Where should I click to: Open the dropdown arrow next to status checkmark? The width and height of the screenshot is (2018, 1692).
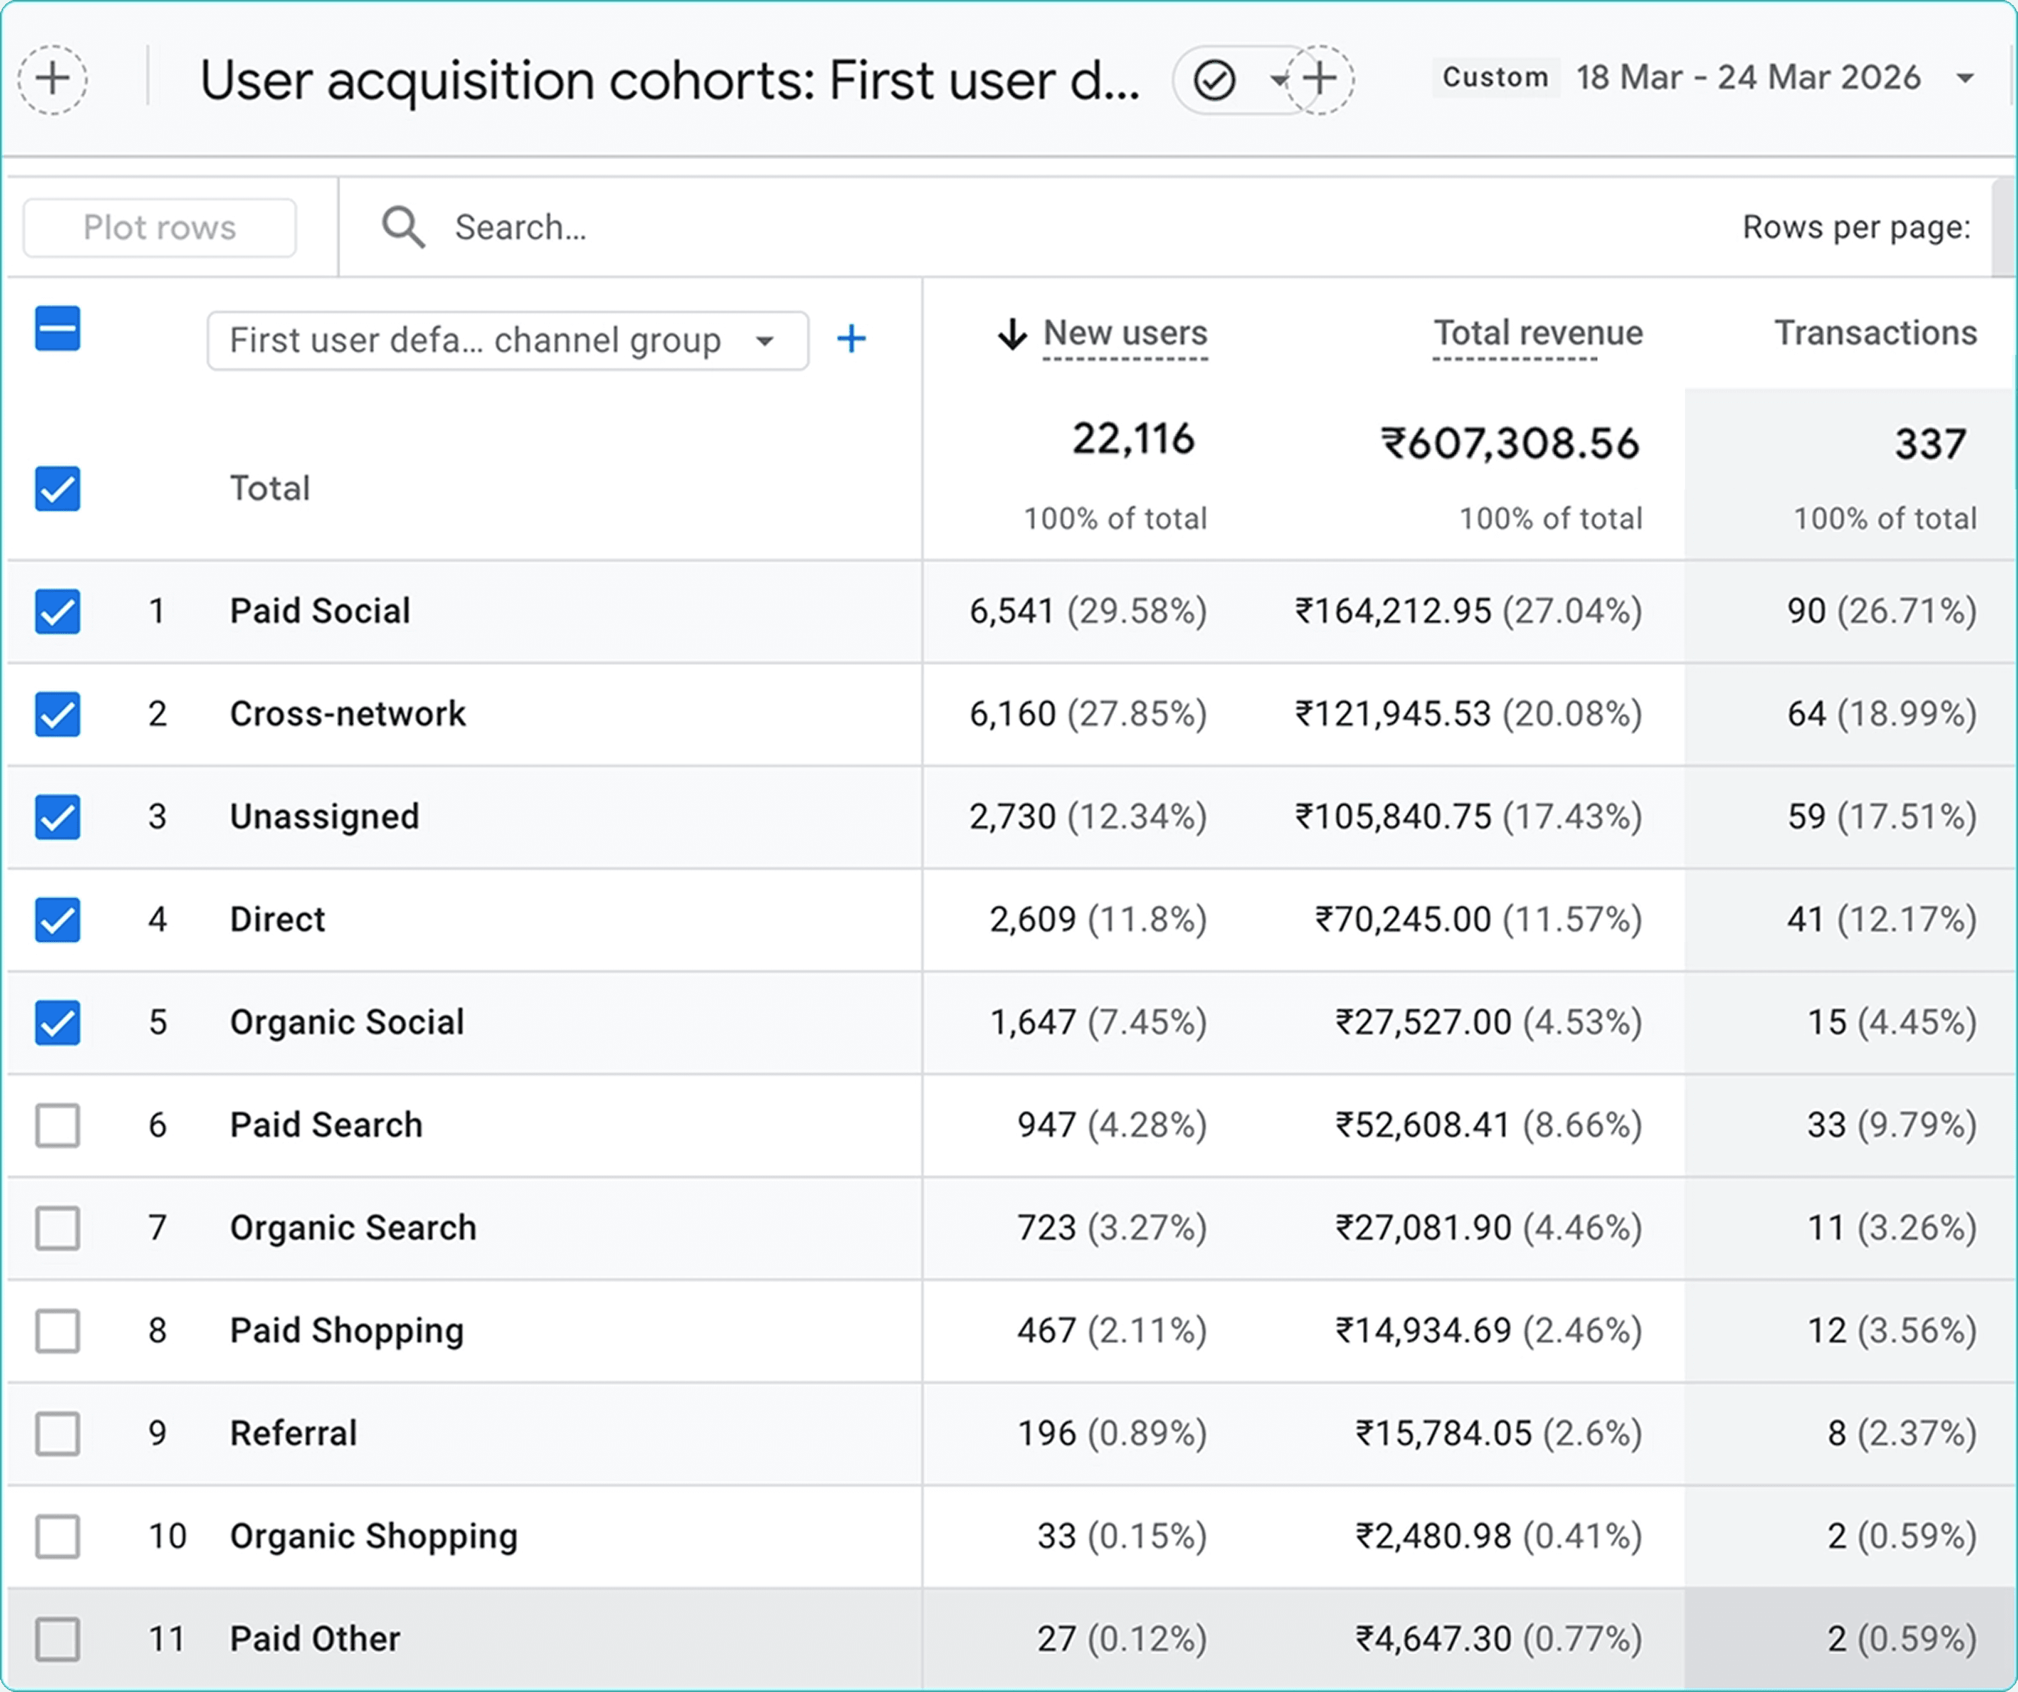pyautogui.click(x=1277, y=79)
